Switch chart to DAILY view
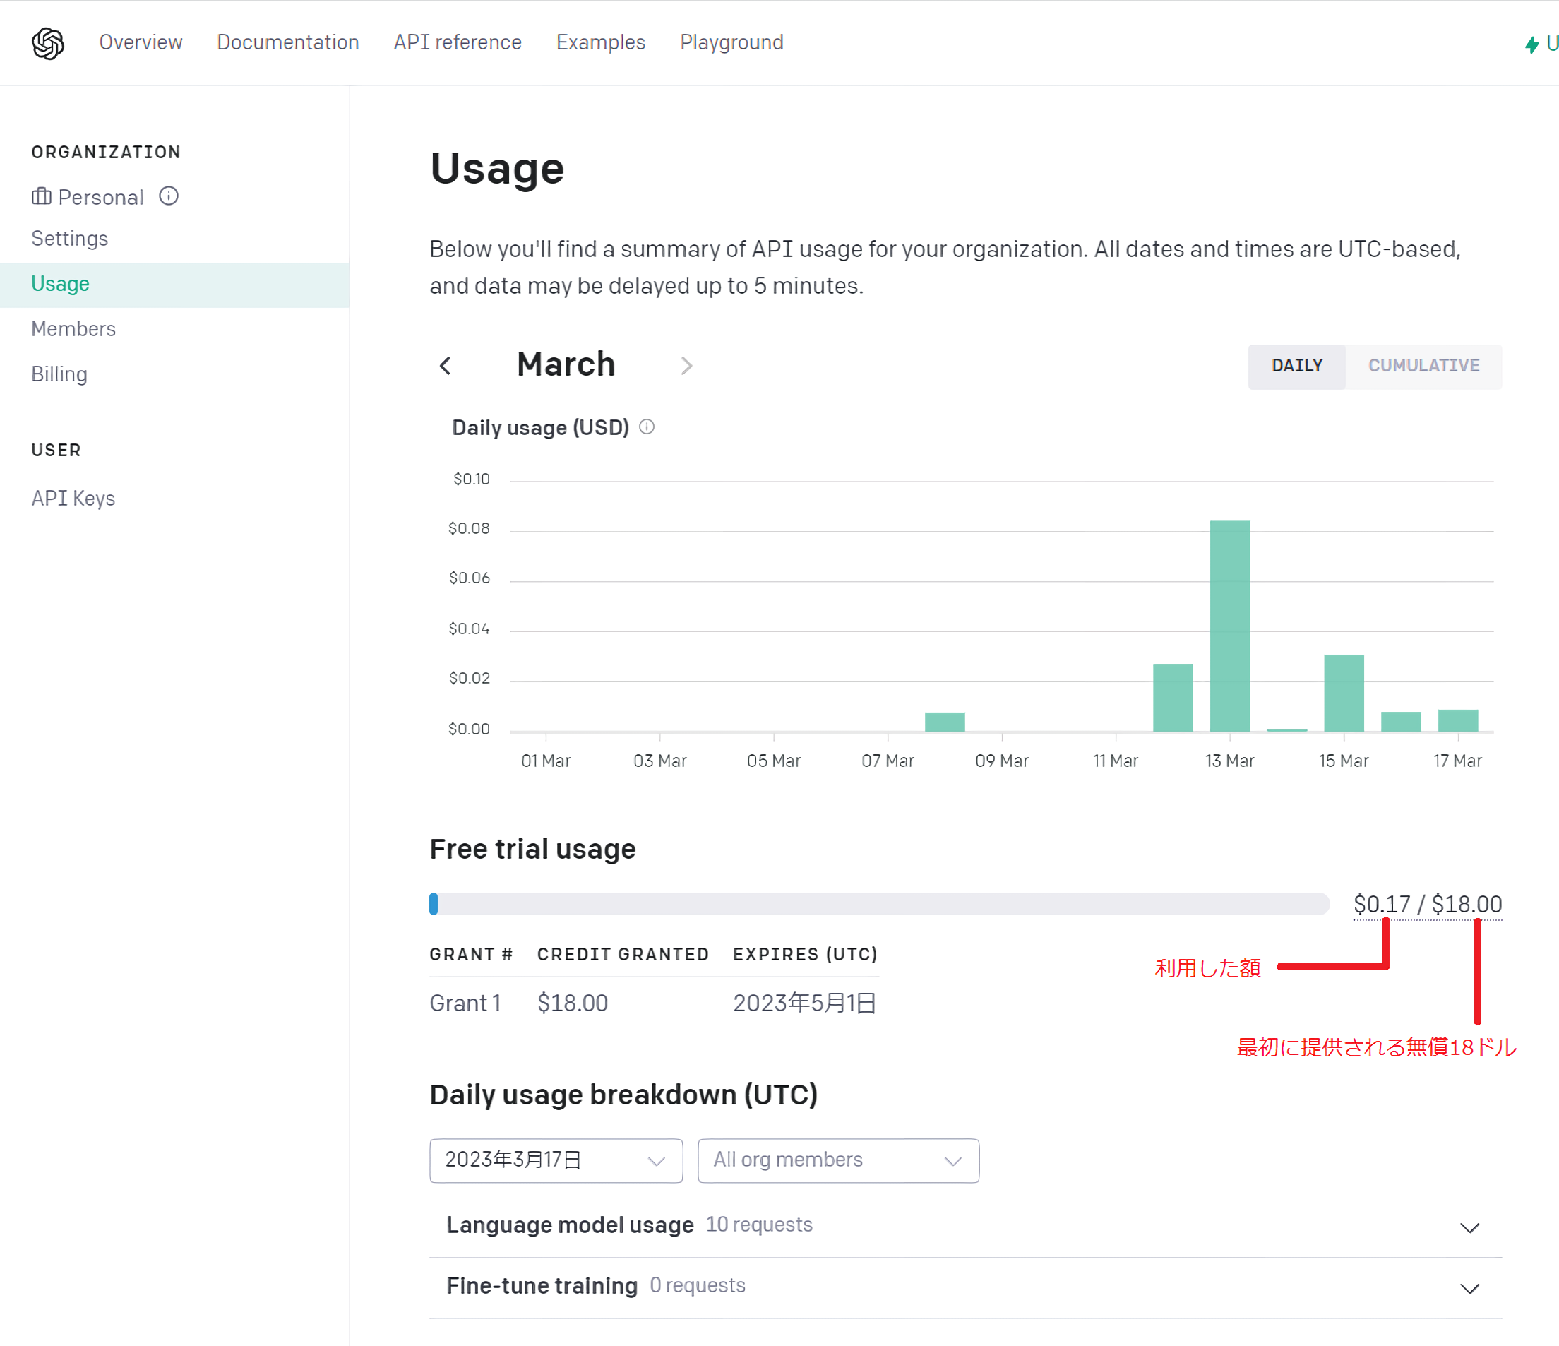The image size is (1559, 1346). point(1296,366)
